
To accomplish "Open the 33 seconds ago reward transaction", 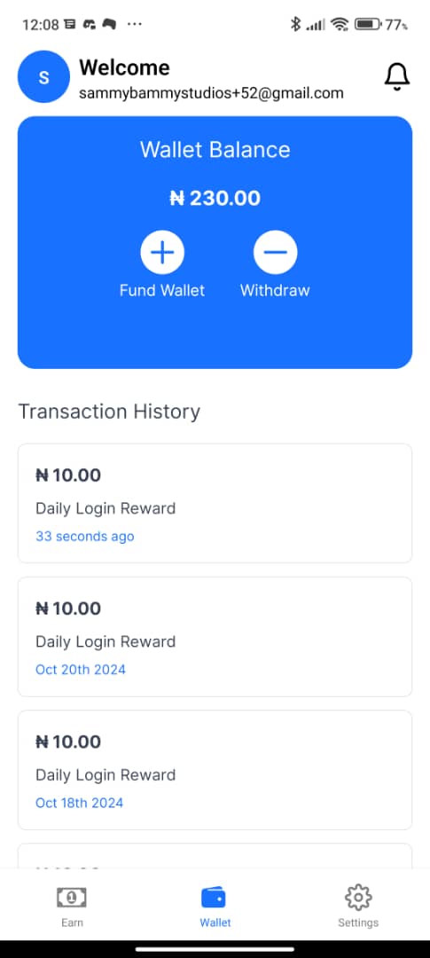I will (215, 503).
